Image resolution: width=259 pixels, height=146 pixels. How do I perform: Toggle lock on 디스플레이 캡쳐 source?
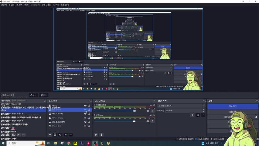point(89,122)
